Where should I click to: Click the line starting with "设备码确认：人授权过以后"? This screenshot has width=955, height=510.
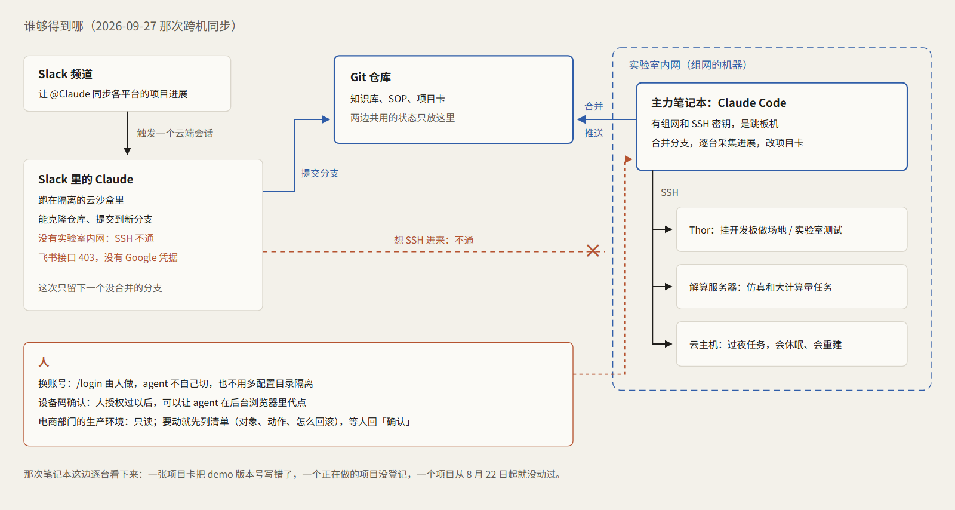[172, 403]
